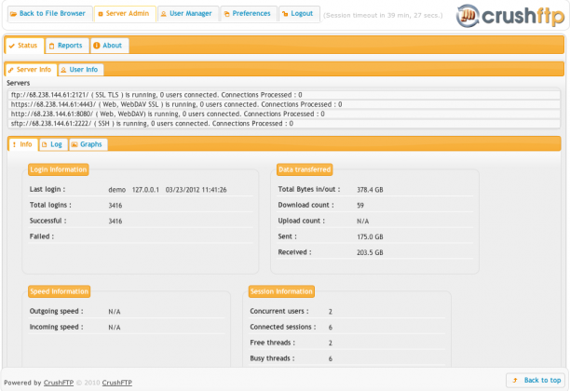Image resolution: width=570 pixels, height=391 pixels.
Task: Select the Status tab
Action: click(x=25, y=46)
